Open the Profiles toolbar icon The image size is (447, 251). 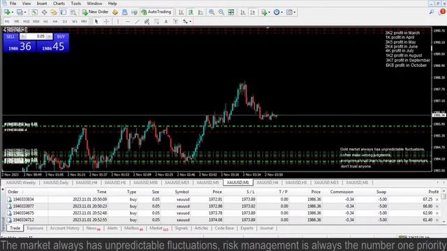tap(20, 13)
